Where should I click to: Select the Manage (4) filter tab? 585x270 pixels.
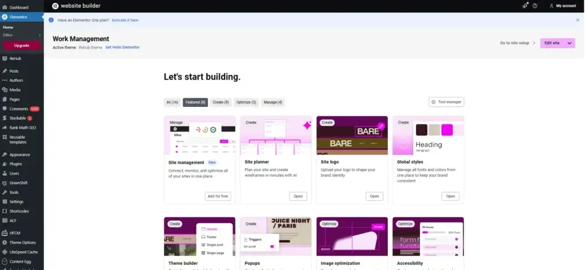tap(273, 102)
